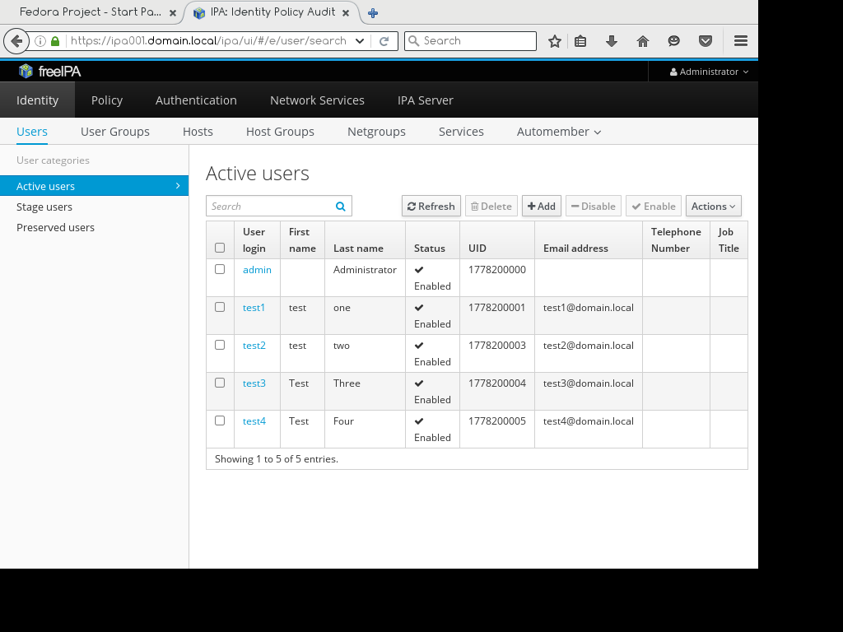843x632 pixels.
Task: Close the Fedora Project tab
Action: point(173,13)
